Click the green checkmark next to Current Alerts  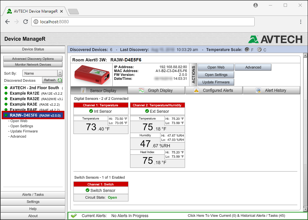73,216
